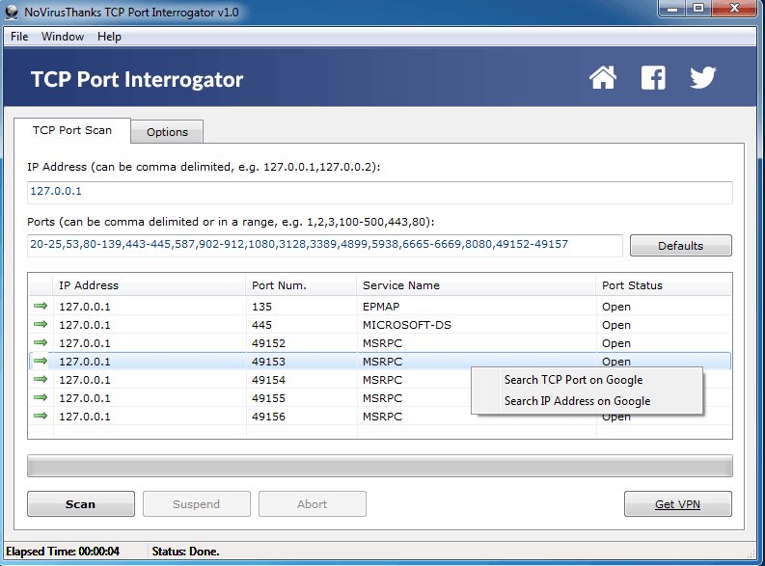Click the Status: Done. status bar entry
765x566 pixels.
185,552
